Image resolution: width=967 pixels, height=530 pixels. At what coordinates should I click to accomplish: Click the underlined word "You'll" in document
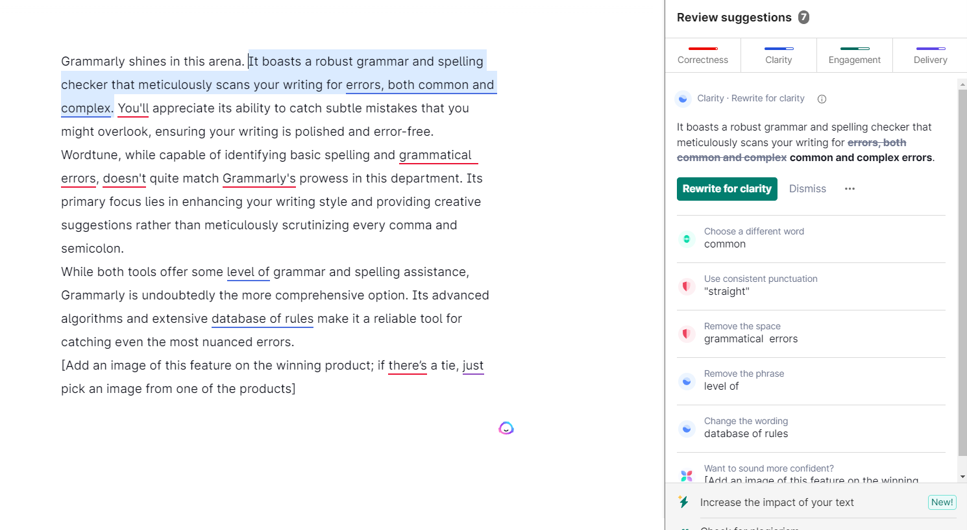[133, 108]
